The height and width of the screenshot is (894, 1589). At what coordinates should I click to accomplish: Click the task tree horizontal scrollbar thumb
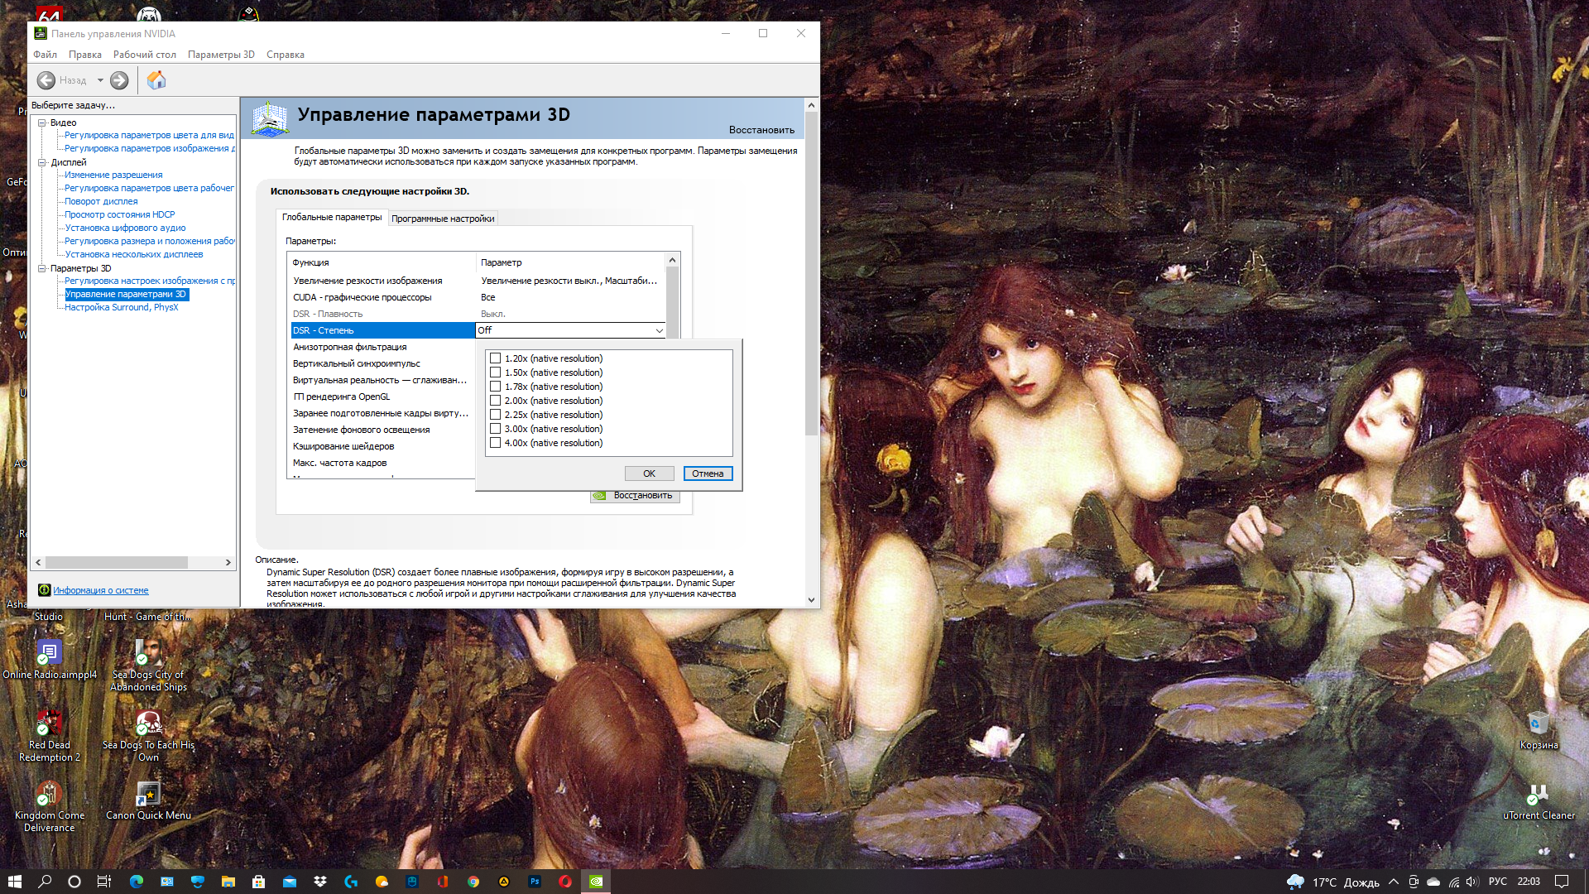116,562
